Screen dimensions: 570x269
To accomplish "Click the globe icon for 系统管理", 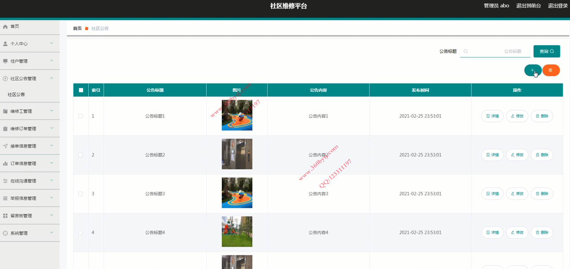I will (5, 233).
